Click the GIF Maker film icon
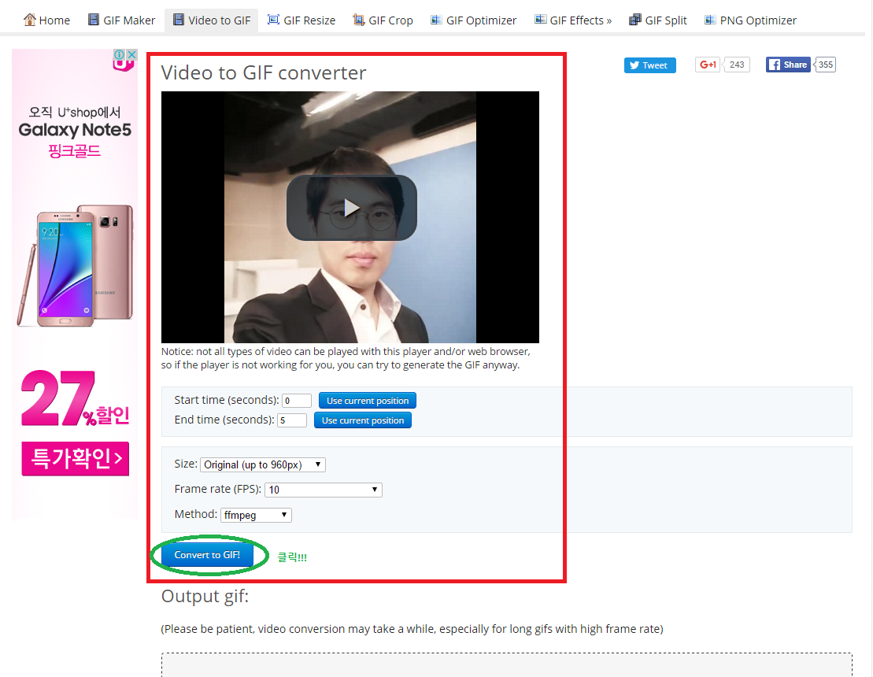This screenshot has height=677, width=873. click(x=94, y=20)
